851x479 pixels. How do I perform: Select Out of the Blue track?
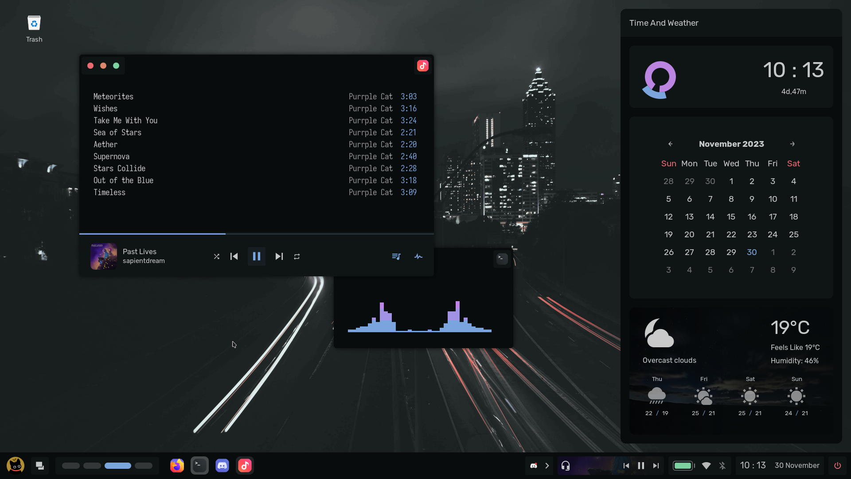pos(255,180)
